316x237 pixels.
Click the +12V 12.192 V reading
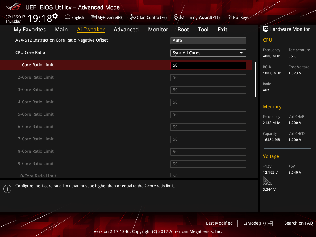point(270,172)
